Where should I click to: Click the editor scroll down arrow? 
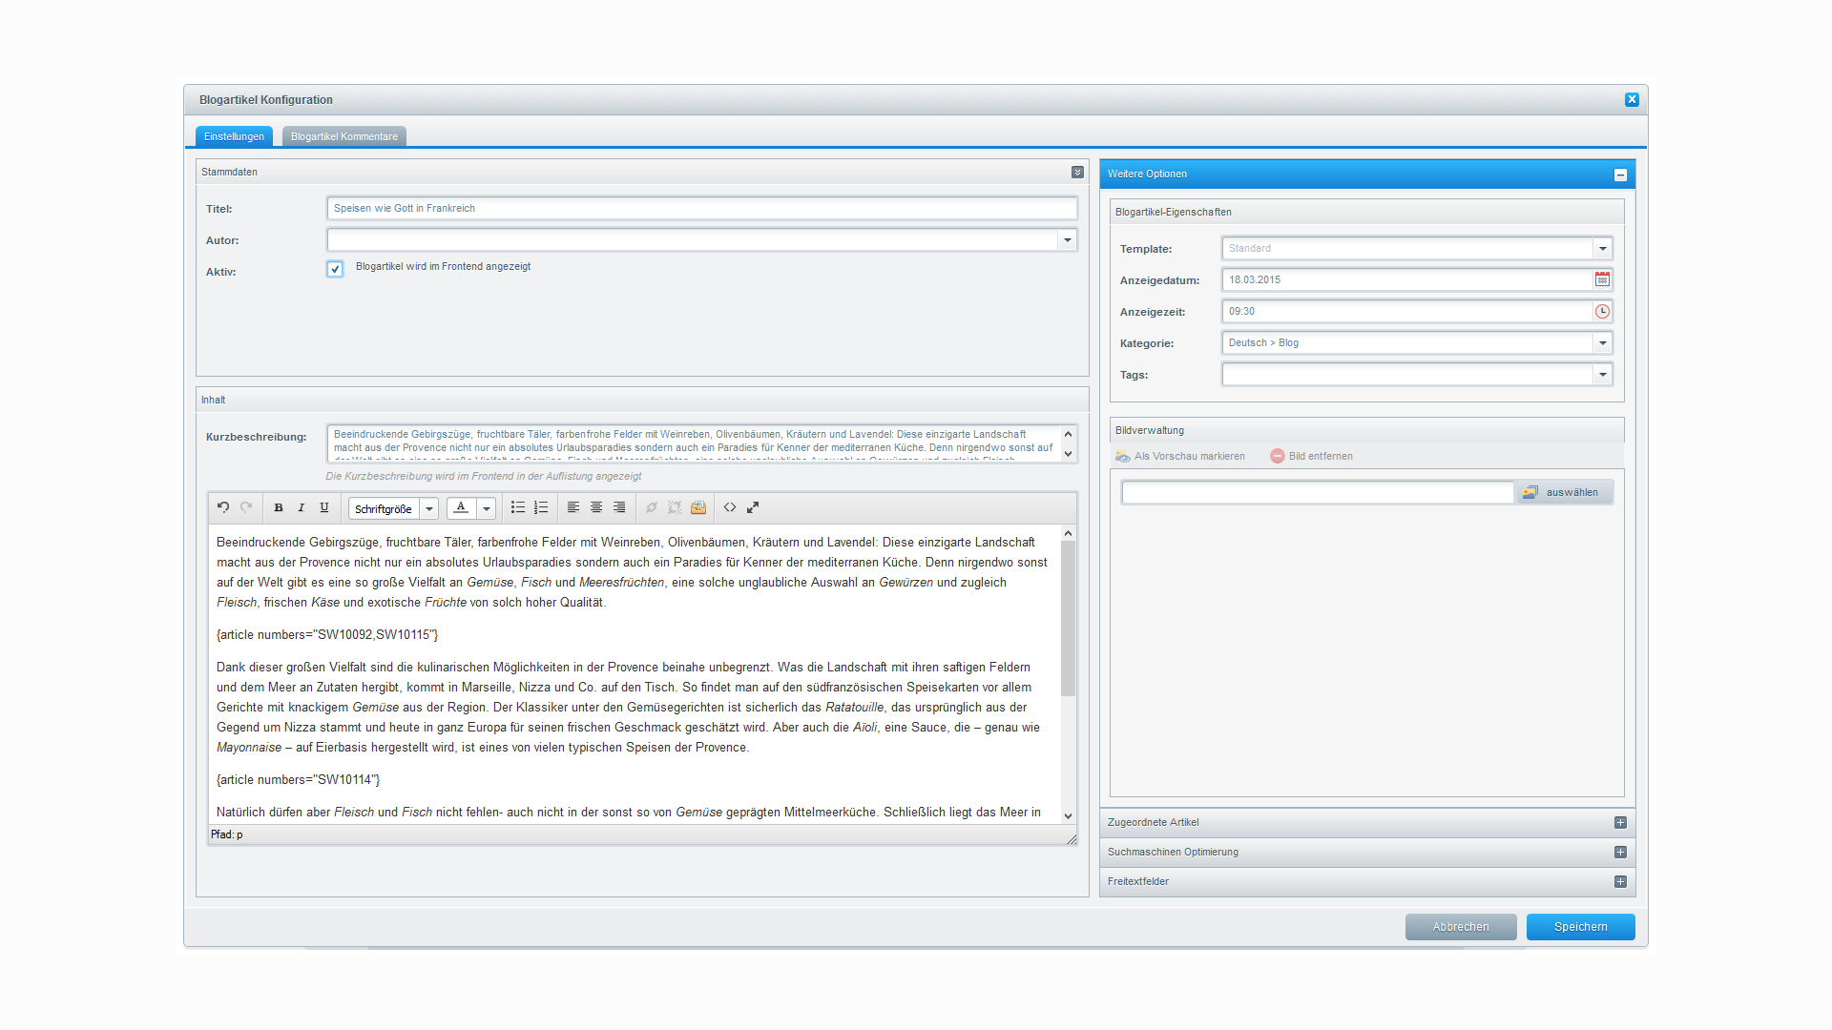1068,815
